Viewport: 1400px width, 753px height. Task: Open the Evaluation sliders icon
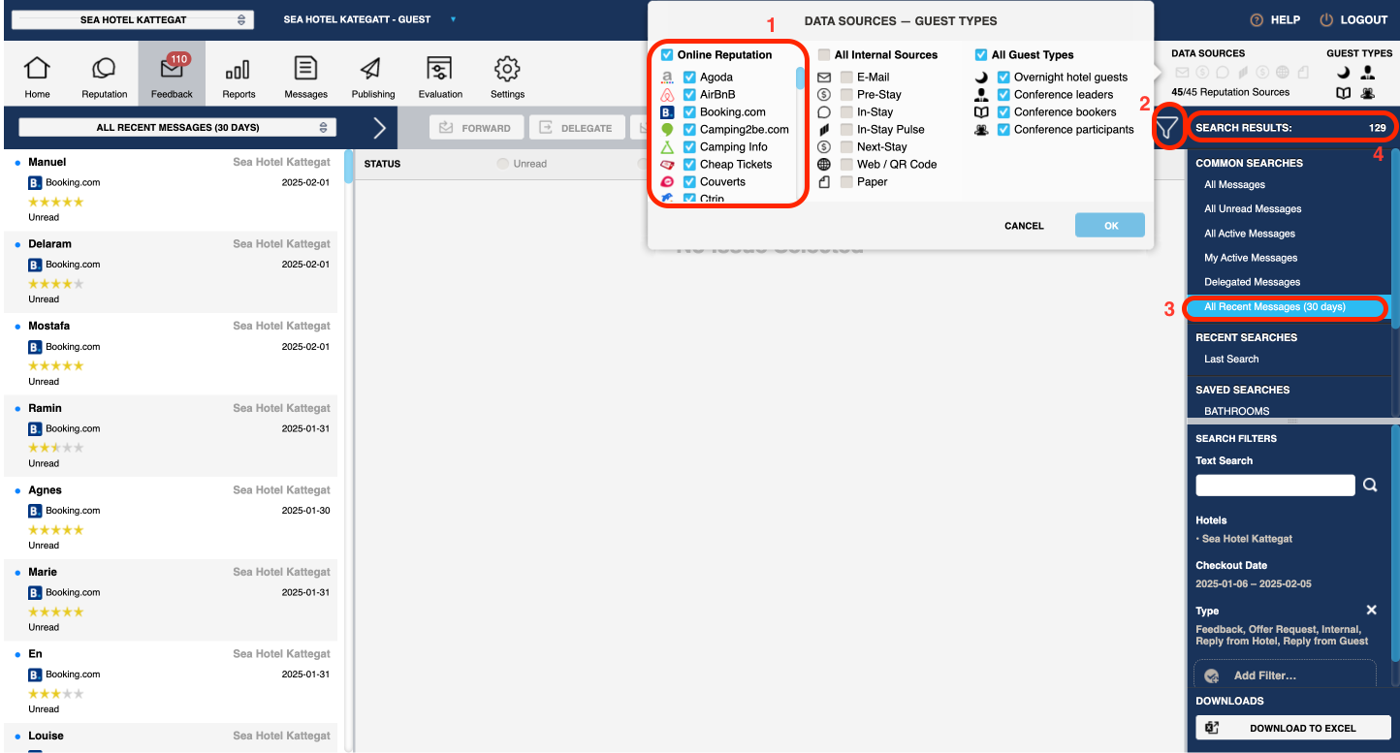tap(439, 69)
